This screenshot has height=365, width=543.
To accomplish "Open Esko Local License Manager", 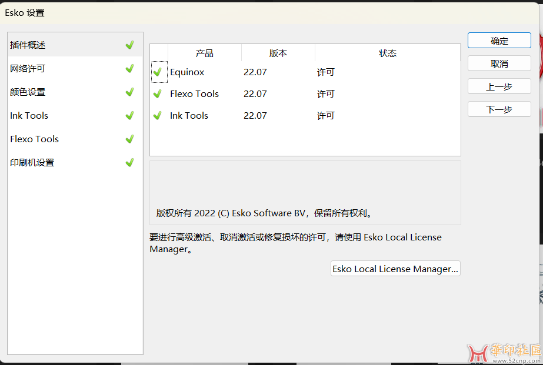I will tap(395, 269).
